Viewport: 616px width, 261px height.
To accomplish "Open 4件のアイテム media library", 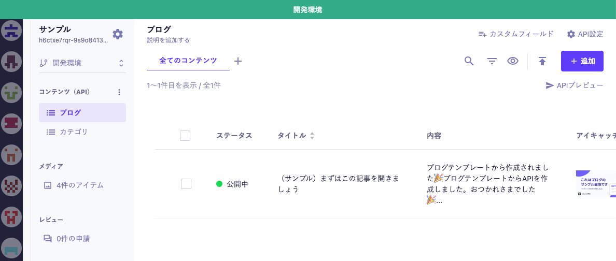I will point(80,185).
